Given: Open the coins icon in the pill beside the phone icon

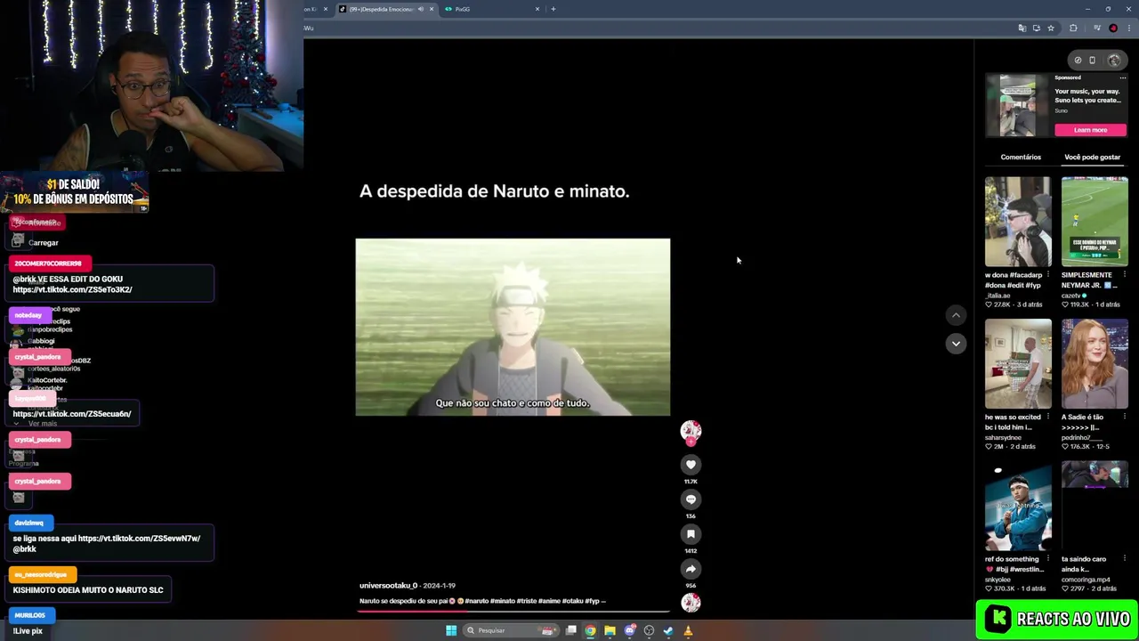Looking at the screenshot, I should (x=1078, y=61).
